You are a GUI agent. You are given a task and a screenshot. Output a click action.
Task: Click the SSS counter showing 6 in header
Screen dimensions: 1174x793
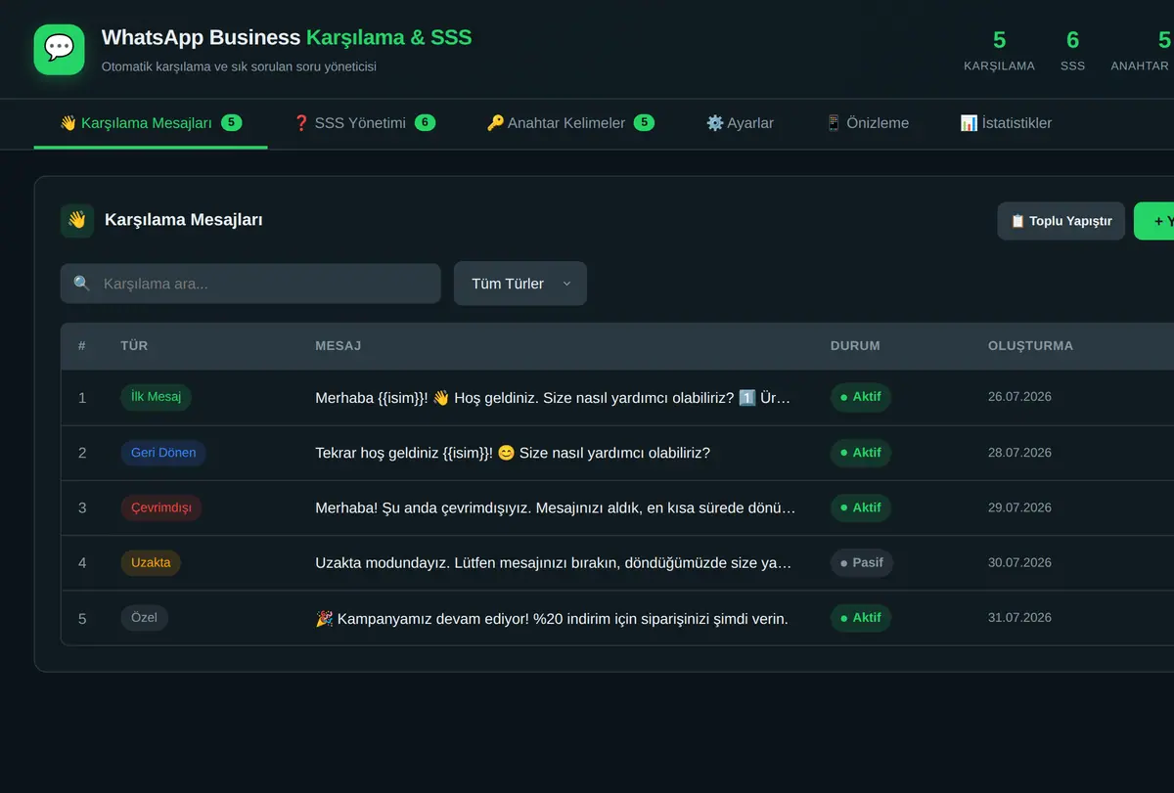[1072, 50]
